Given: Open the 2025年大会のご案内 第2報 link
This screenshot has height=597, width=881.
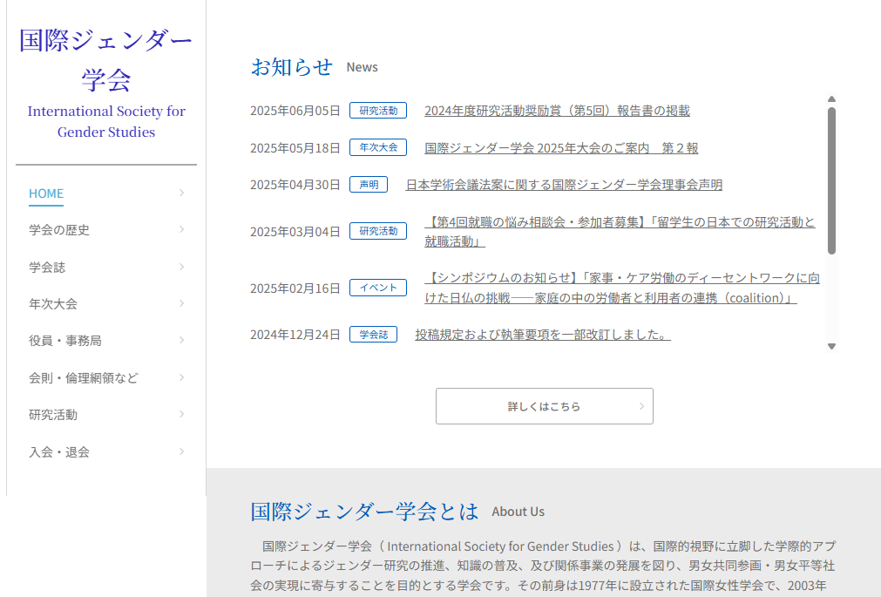Looking at the screenshot, I should 561,148.
